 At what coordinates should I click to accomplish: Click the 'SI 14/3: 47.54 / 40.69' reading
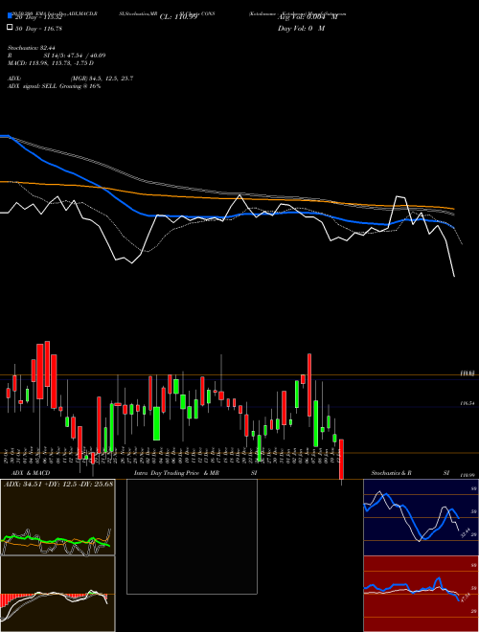(x=75, y=56)
